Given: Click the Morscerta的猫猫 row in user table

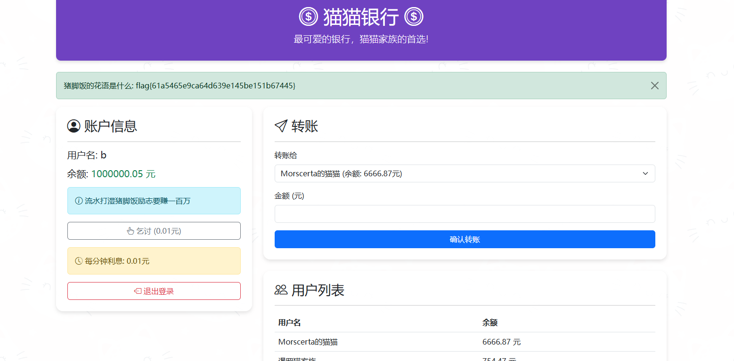Looking at the screenshot, I should click(465, 342).
